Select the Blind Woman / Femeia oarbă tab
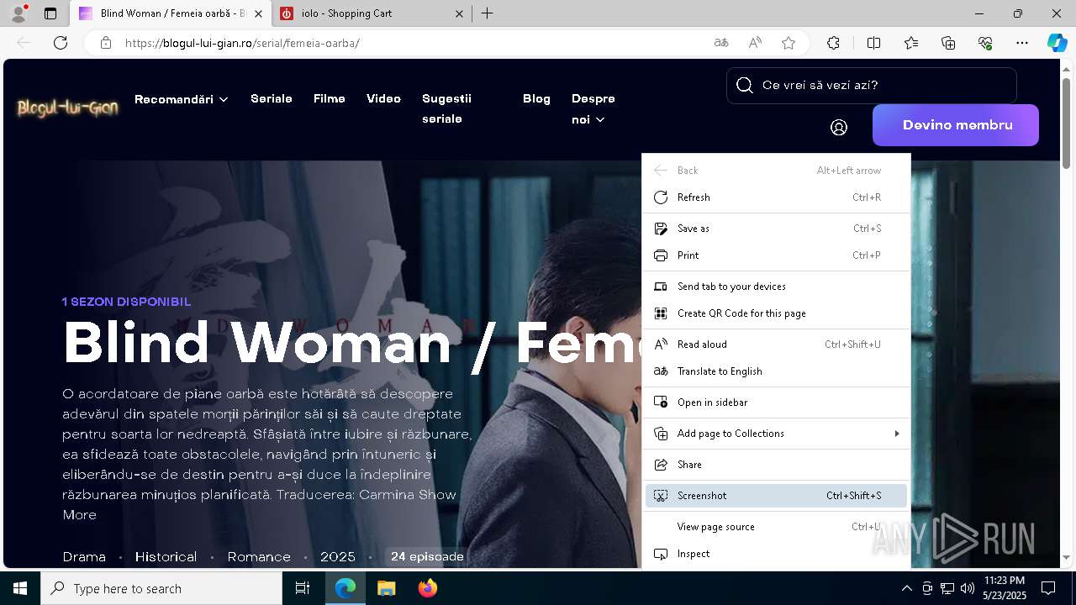This screenshot has width=1076, height=605. coord(171,13)
